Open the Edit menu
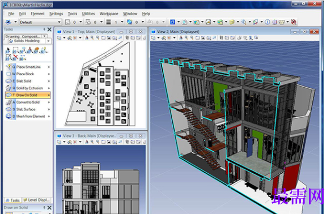Screen dimensions: 335x214 point(23,14)
